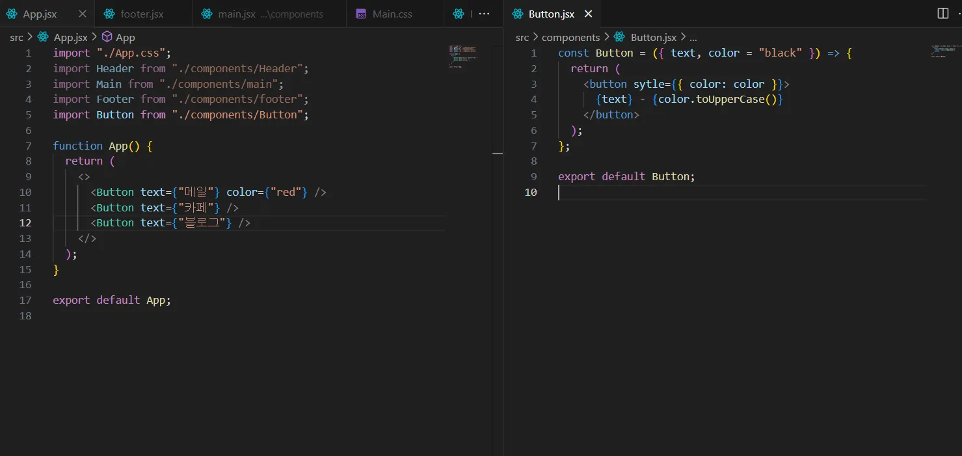Open the footer.jsx tab
The width and height of the screenshot is (962, 456).
pyautogui.click(x=143, y=14)
